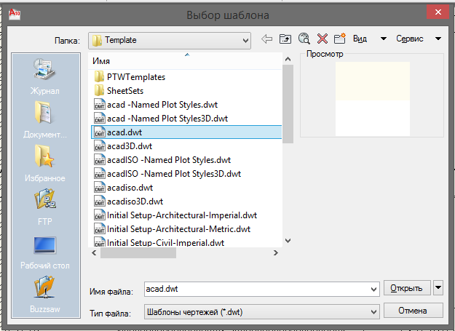Go back to the previous folder
This screenshot has height=331, width=455.
click(x=266, y=39)
